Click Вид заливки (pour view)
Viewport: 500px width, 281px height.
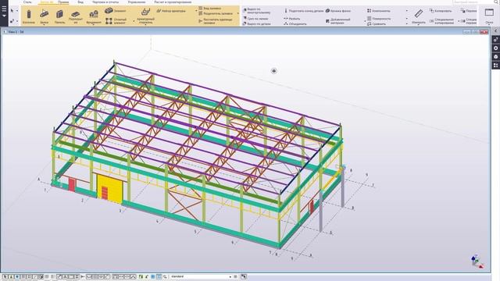tap(209, 9)
